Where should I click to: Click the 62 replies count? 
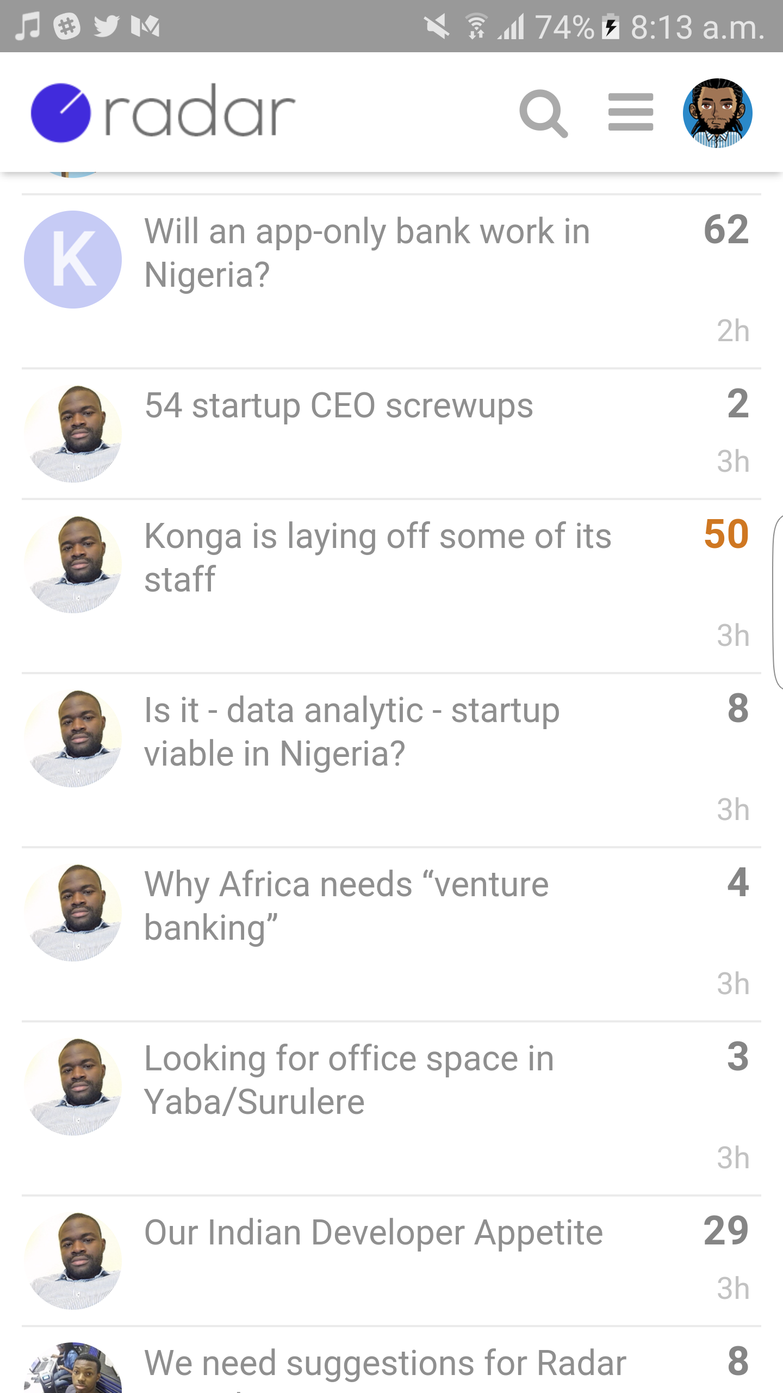[726, 230]
